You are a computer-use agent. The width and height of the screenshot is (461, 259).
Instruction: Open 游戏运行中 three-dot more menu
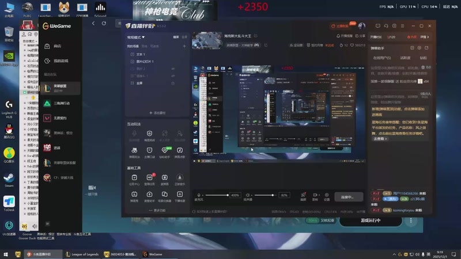[411, 220]
